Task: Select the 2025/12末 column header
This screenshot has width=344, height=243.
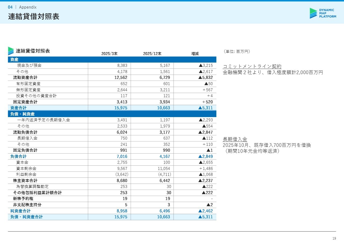Action: point(152,54)
